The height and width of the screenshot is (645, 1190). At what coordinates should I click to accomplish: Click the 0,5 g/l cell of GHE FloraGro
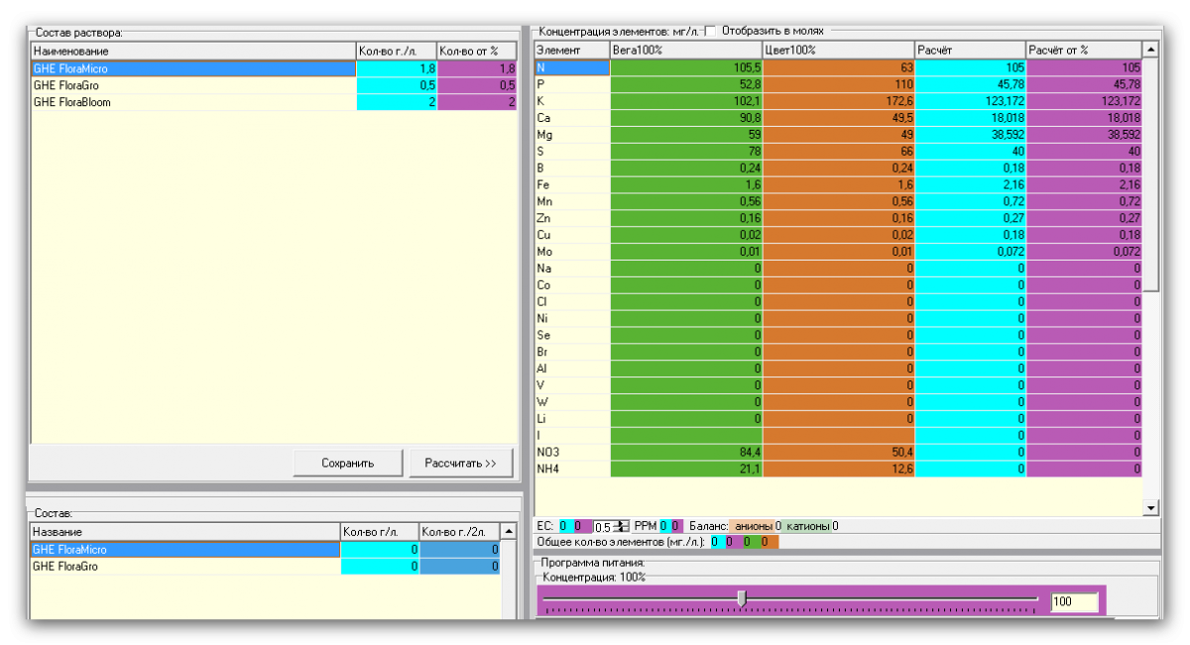click(397, 85)
